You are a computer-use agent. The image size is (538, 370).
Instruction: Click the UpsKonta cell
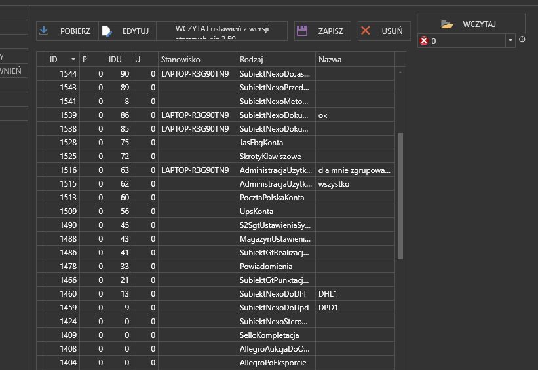pos(276,212)
